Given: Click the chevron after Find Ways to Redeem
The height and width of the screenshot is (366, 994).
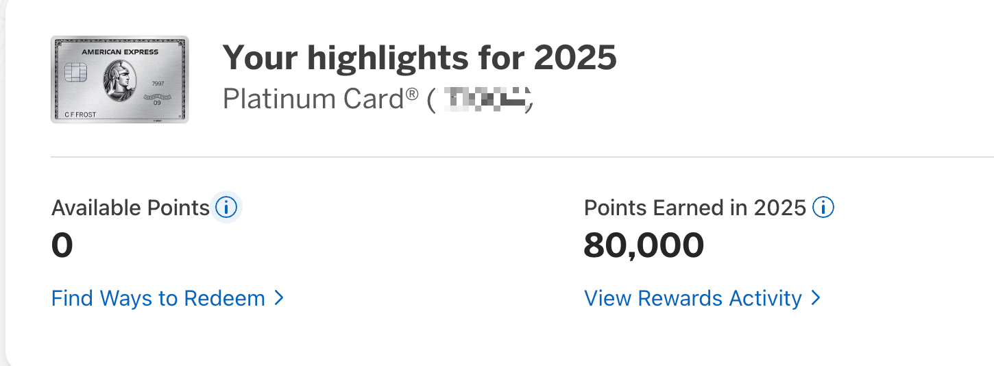Looking at the screenshot, I should click(278, 298).
